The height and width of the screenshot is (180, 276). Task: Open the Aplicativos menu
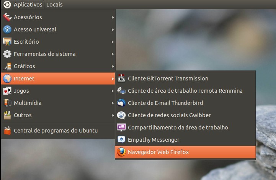tap(28, 5)
